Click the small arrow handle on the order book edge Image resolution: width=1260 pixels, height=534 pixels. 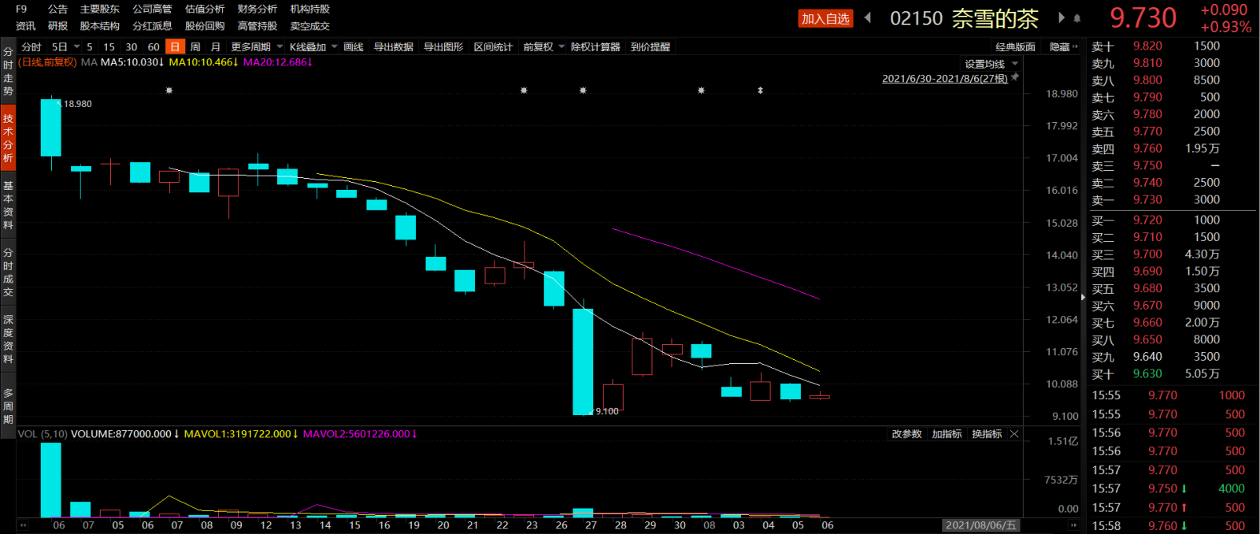1084,297
